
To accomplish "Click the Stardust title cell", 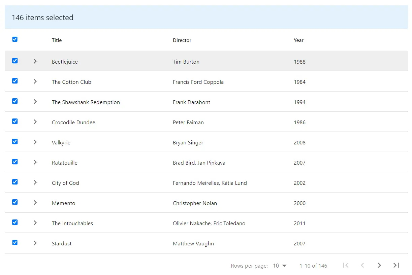I will (x=62, y=244).
